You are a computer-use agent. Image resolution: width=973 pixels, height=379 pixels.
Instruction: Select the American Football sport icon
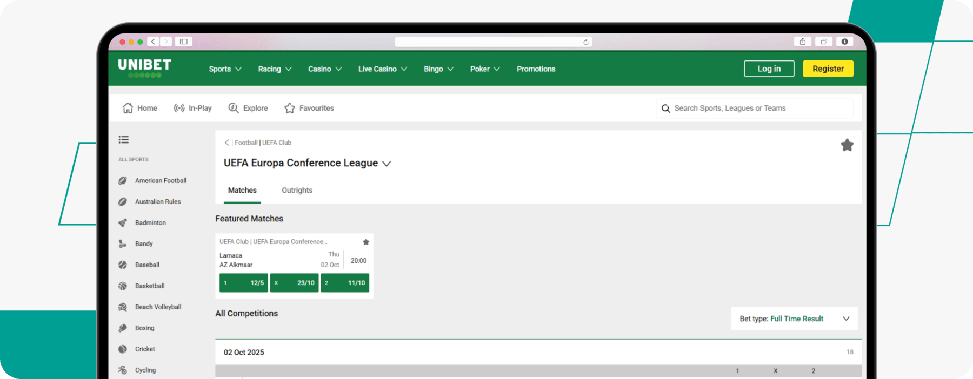point(123,180)
